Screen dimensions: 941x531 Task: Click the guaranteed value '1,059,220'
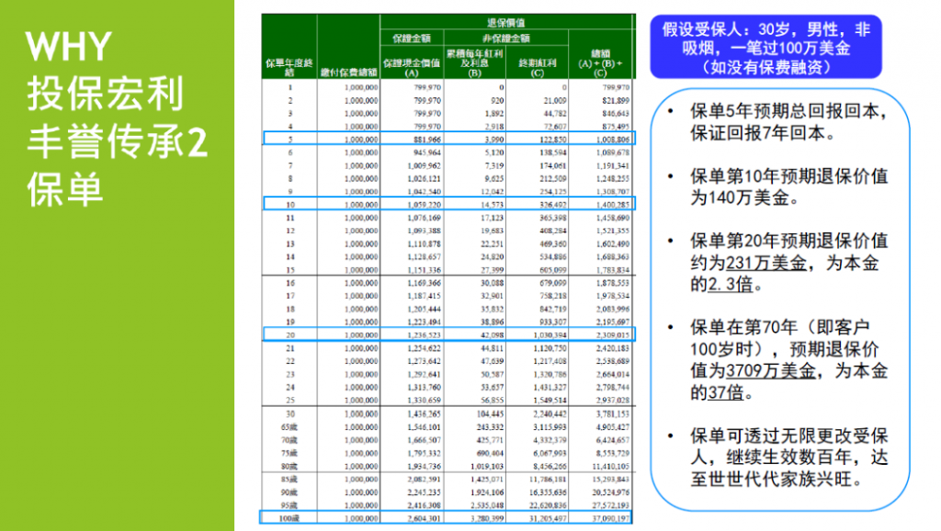[425, 205]
